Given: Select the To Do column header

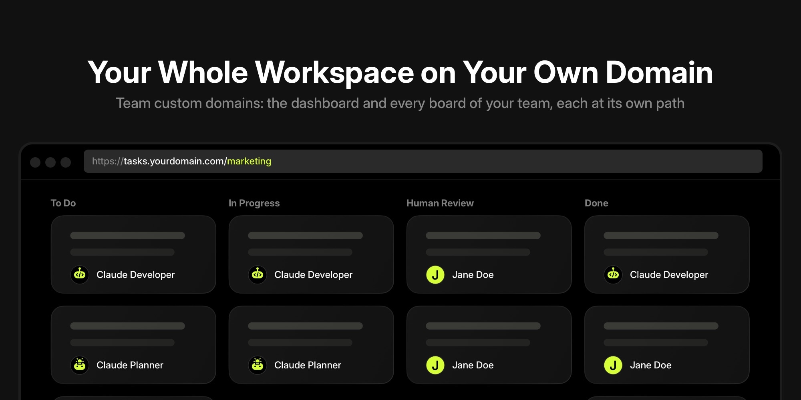Looking at the screenshot, I should [63, 203].
